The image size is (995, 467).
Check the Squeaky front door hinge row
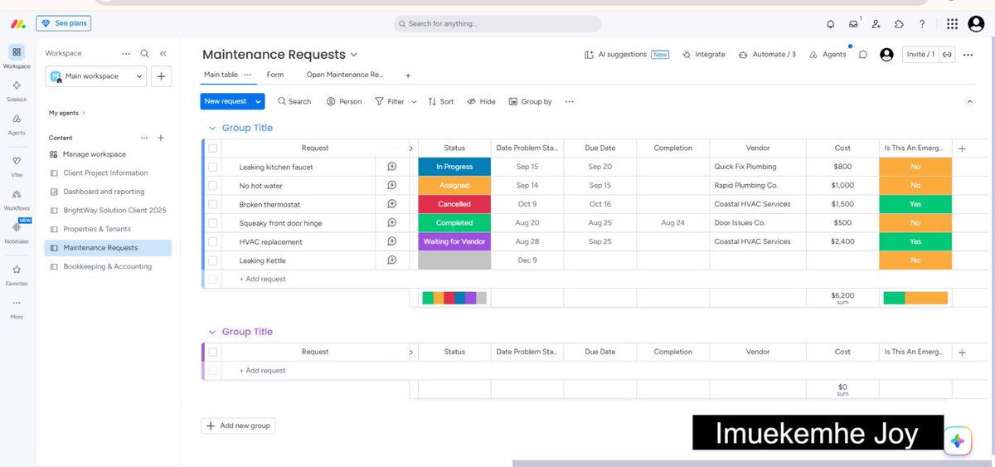click(x=213, y=223)
